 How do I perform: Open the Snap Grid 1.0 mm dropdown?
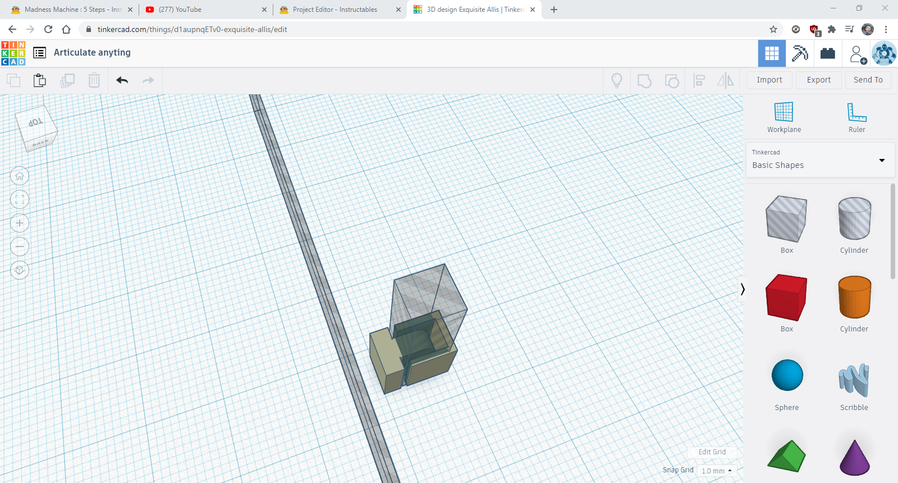[717, 471]
